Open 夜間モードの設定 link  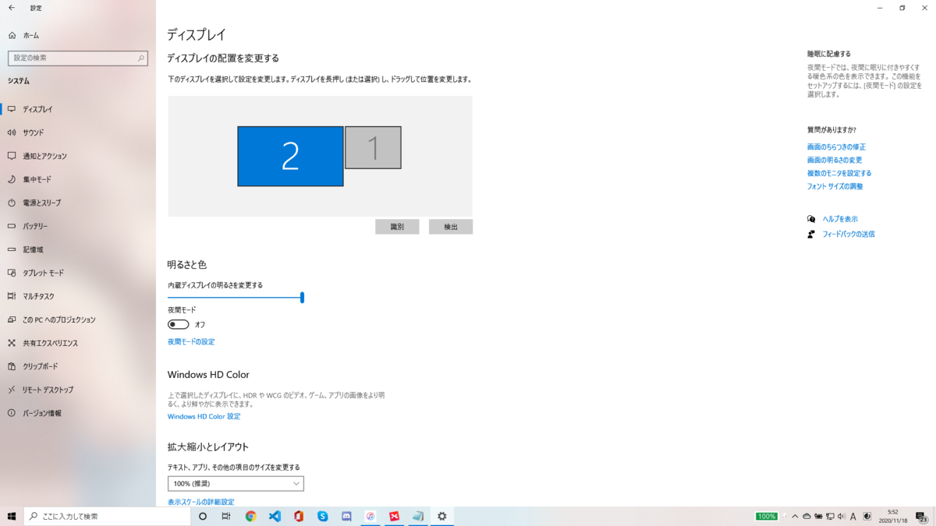pos(190,341)
